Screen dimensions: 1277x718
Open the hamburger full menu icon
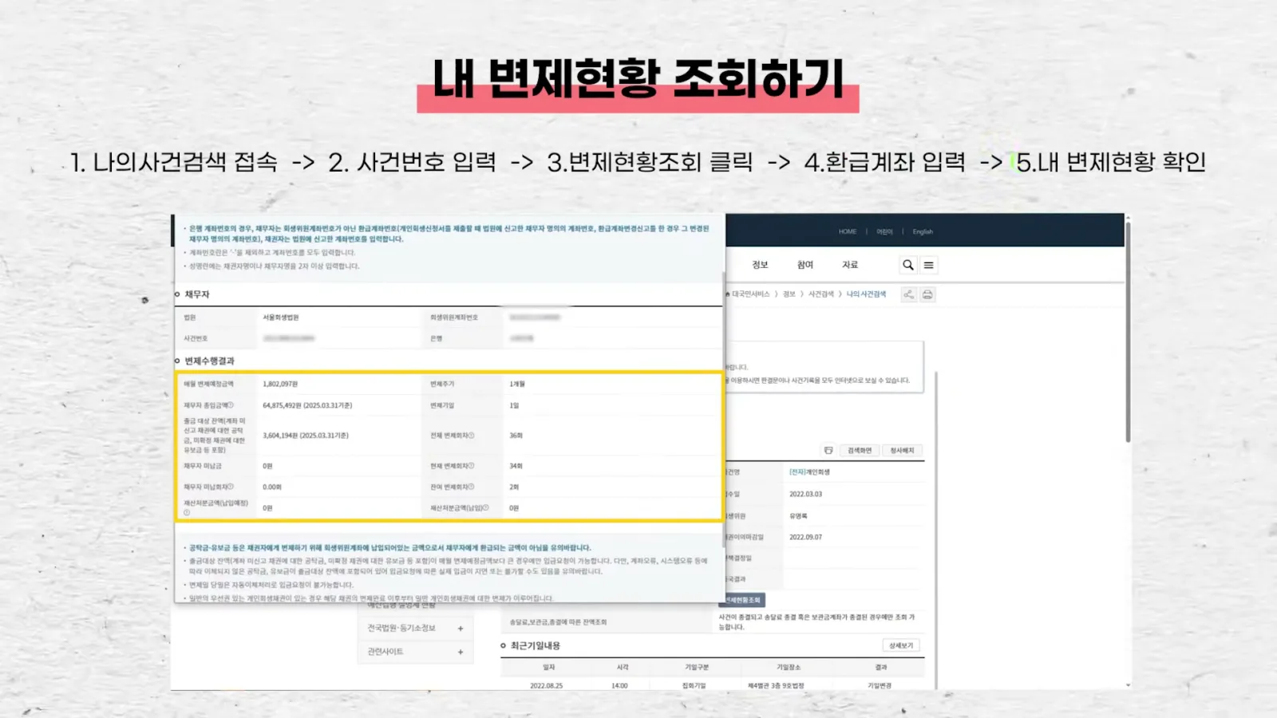coord(928,265)
